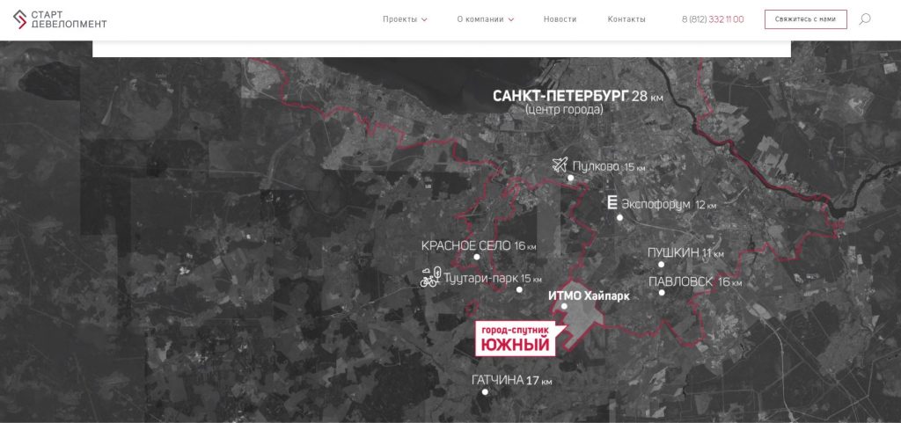901x423 pixels.
Task: Click the Туутари-парк map marker dot
Action: (x=519, y=290)
